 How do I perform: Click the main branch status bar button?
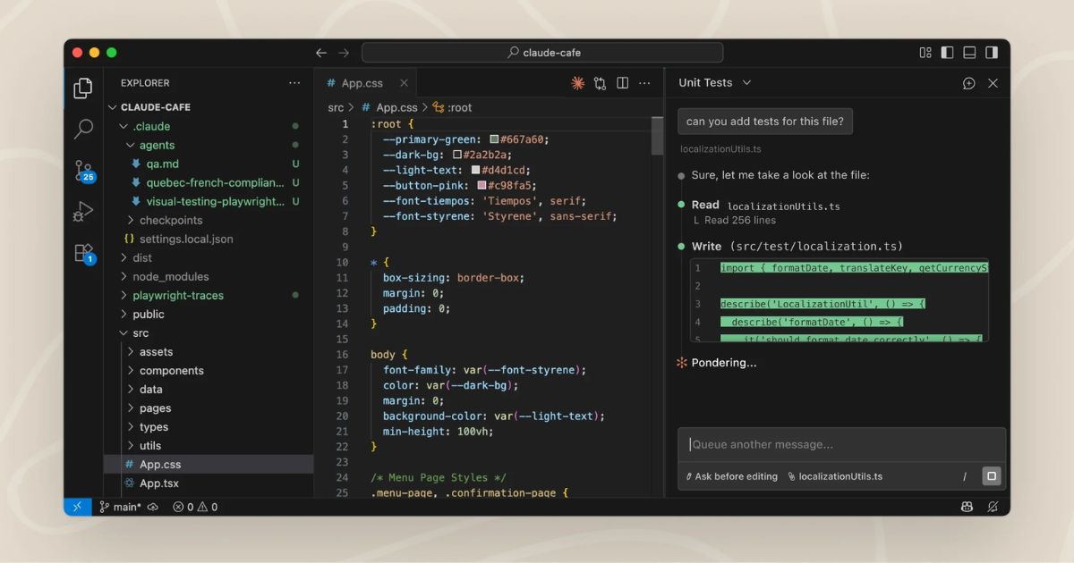tap(120, 507)
